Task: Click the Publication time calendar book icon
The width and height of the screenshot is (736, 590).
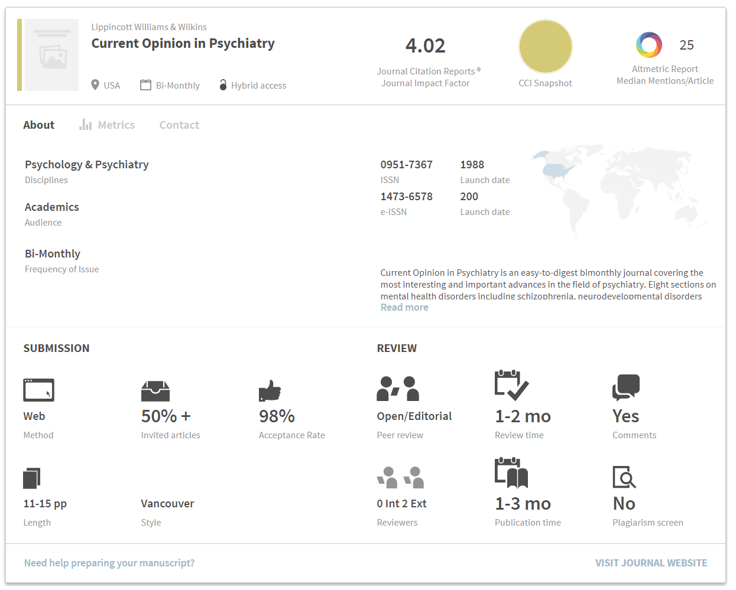Action: coord(511,473)
